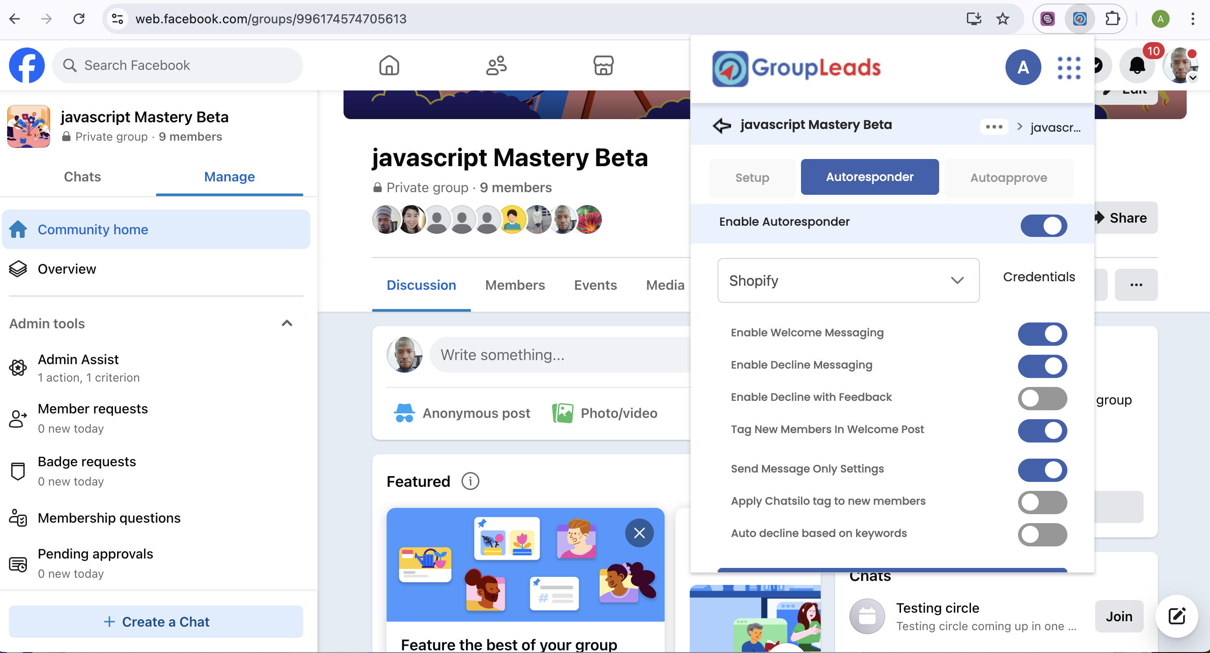The width and height of the screenshot is (1210, 653).
Task: Click Featured info icon
Action: pyautogui.click(x=470, y=481)
